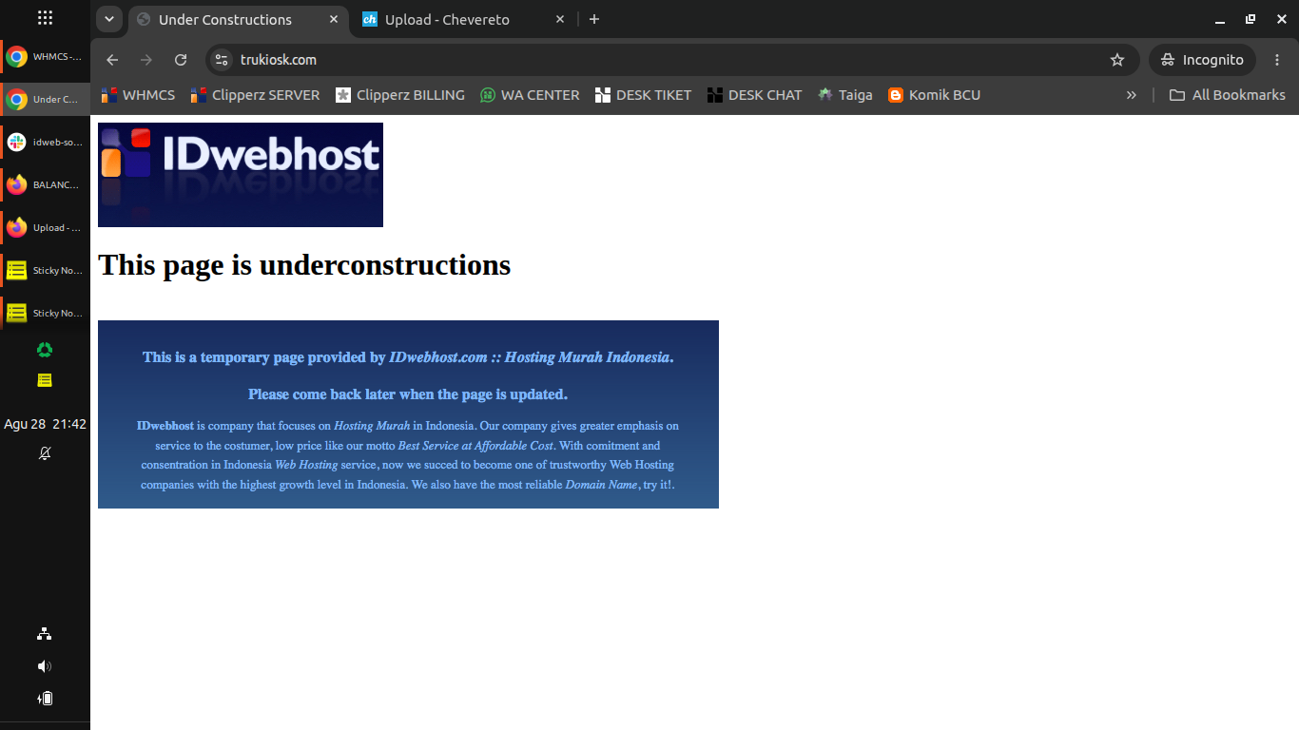Go back to the previous page
The height and width of the screenshot is (730, 1299).
click(x=112, y=60)
